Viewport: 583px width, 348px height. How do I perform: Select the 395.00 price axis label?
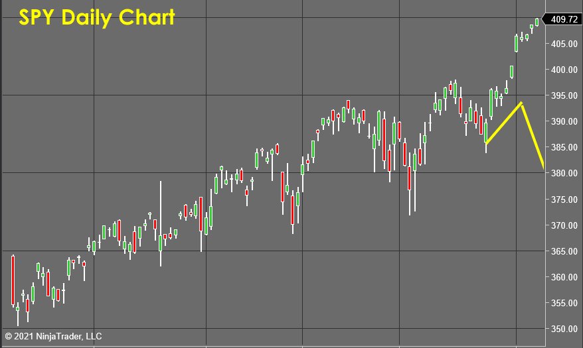click(564, 95)
